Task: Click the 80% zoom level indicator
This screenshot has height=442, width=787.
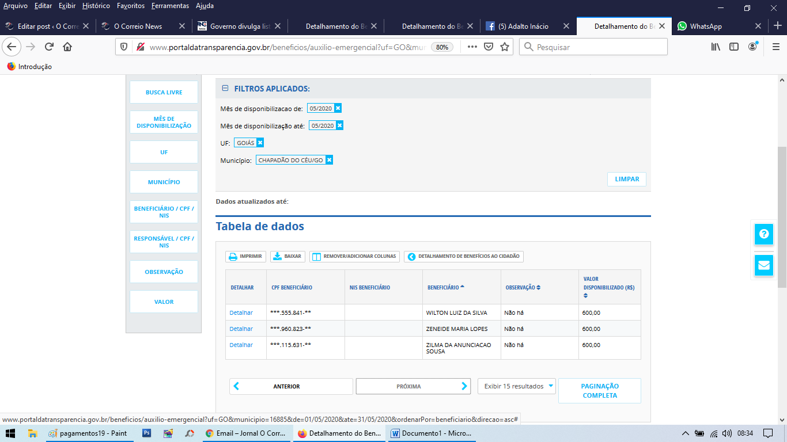Action: coord(442,47)
